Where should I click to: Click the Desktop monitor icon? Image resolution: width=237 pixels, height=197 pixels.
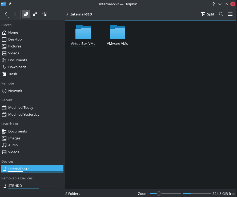(x=4, y=39)
